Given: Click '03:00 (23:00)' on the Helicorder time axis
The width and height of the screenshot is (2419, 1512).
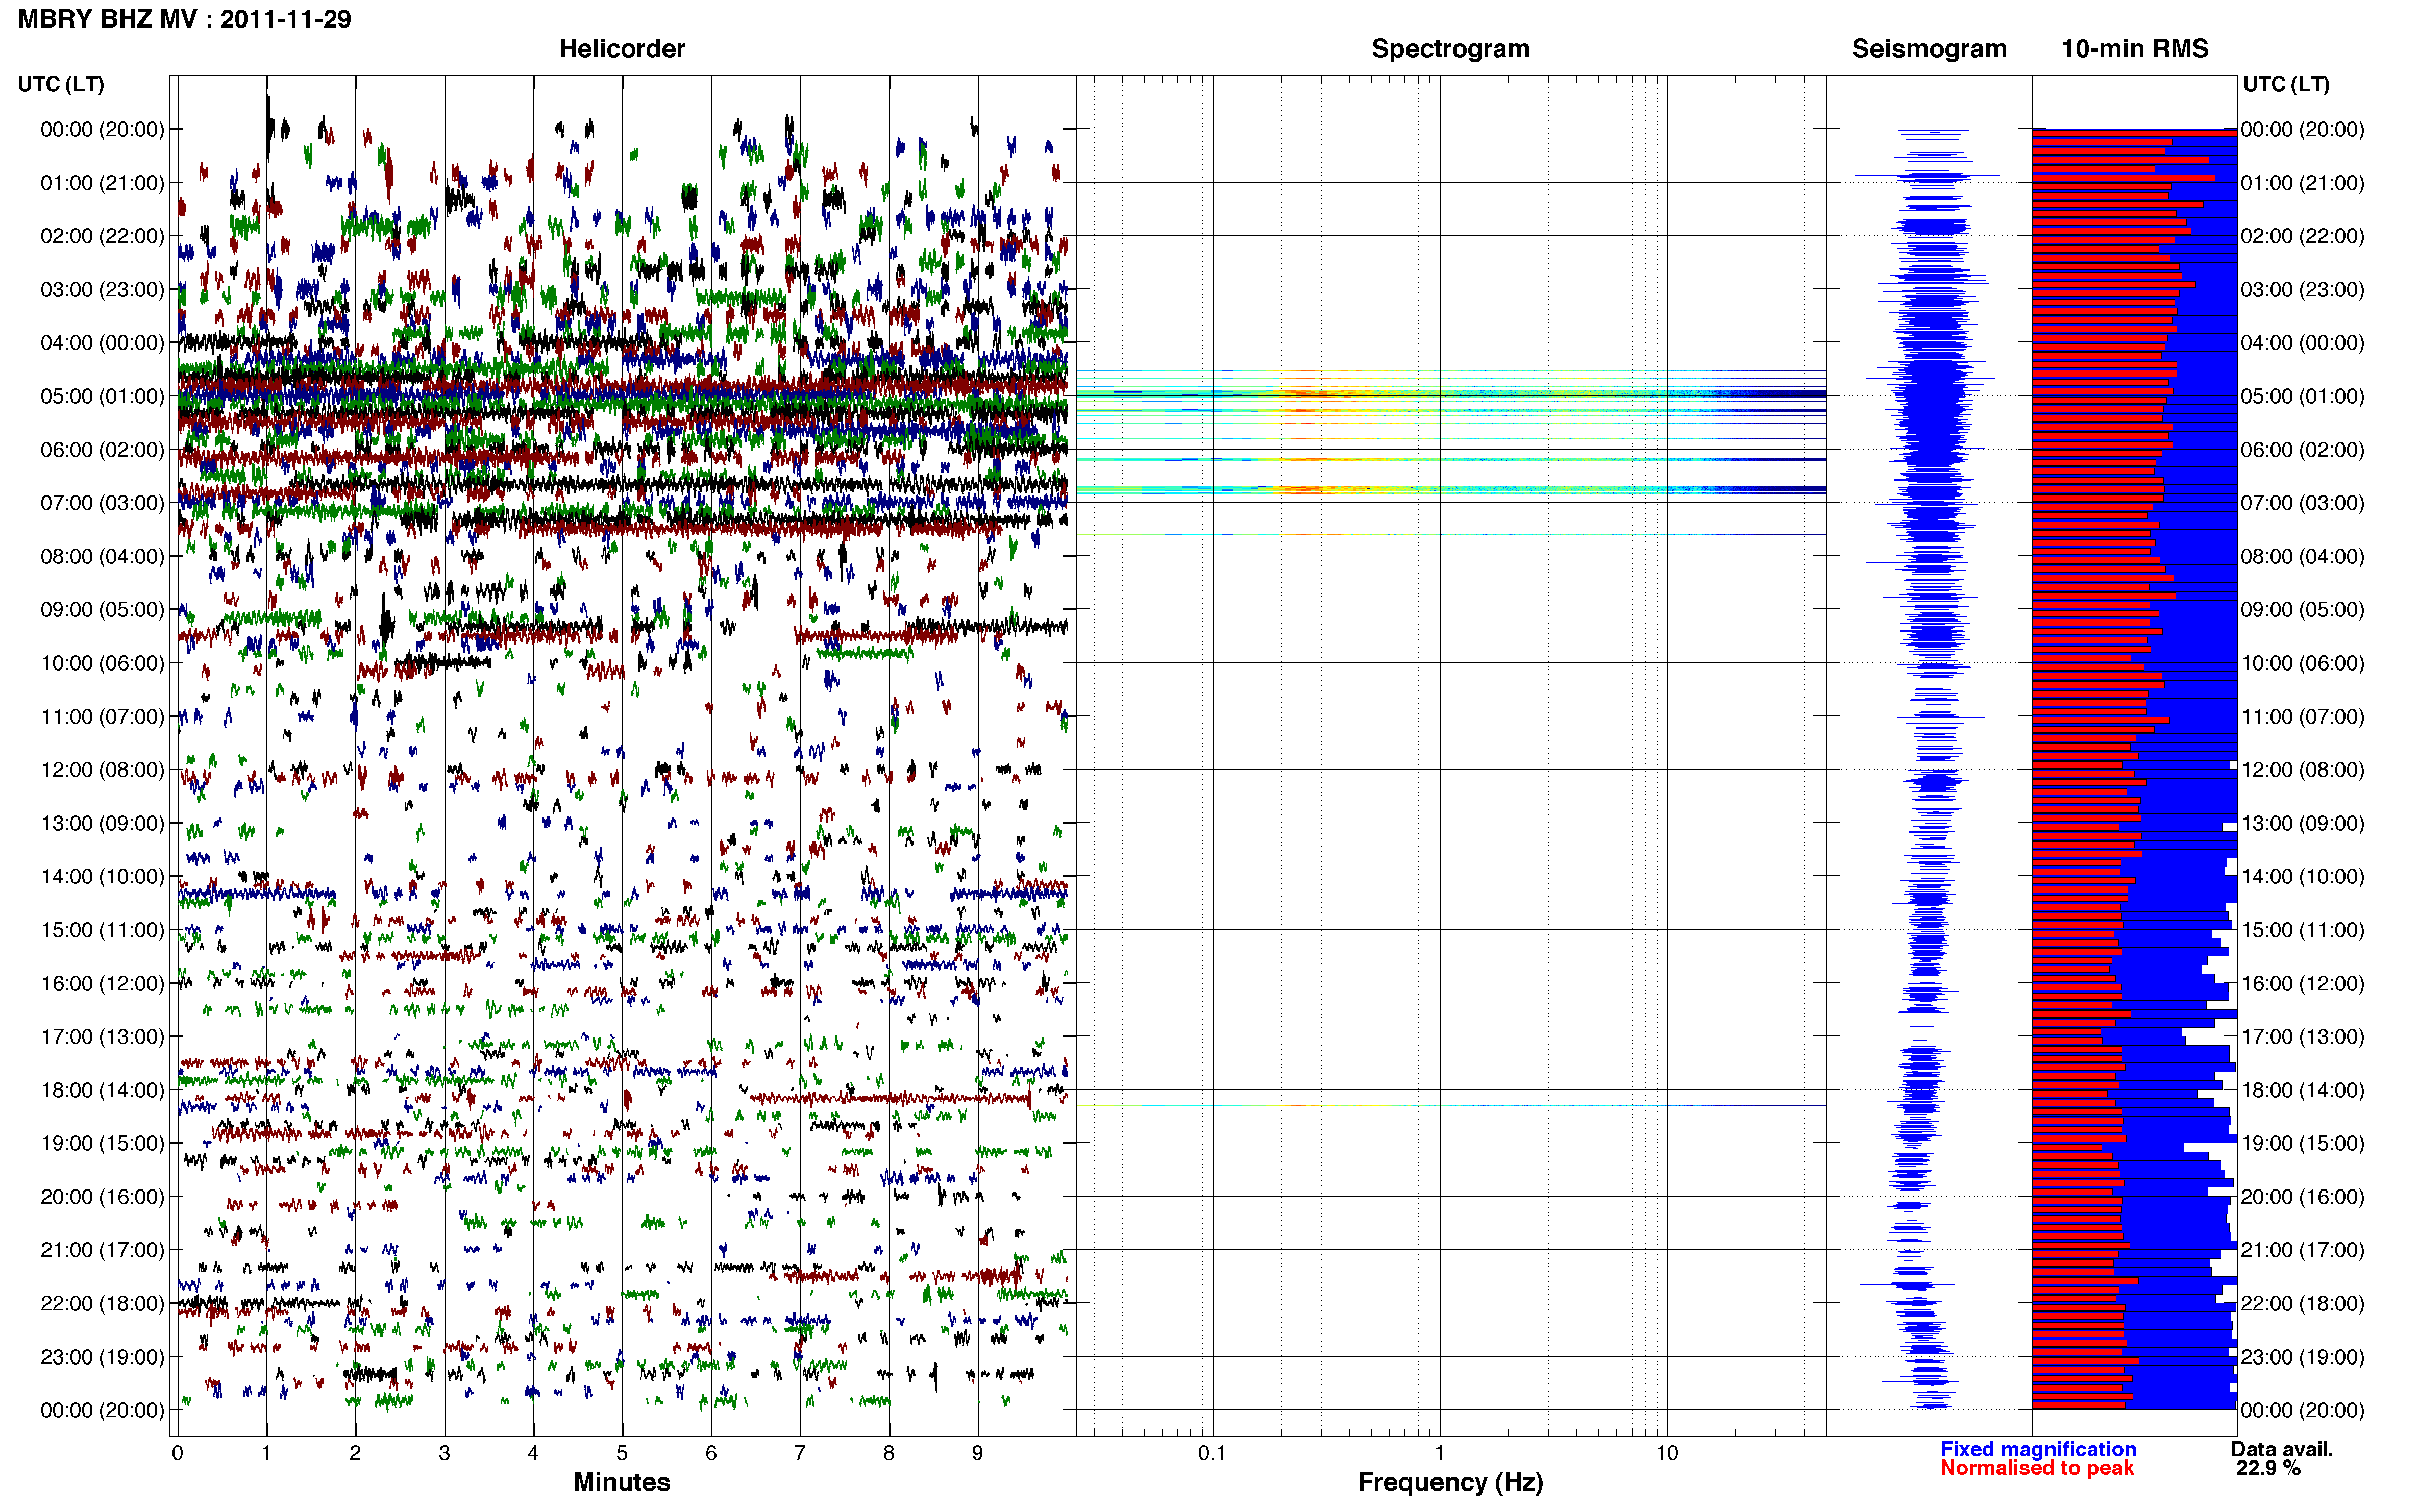Looking at the screenshot, I should click(x=102, y=290).
